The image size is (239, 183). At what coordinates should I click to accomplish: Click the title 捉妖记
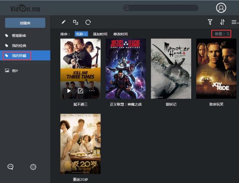point(171,104)
